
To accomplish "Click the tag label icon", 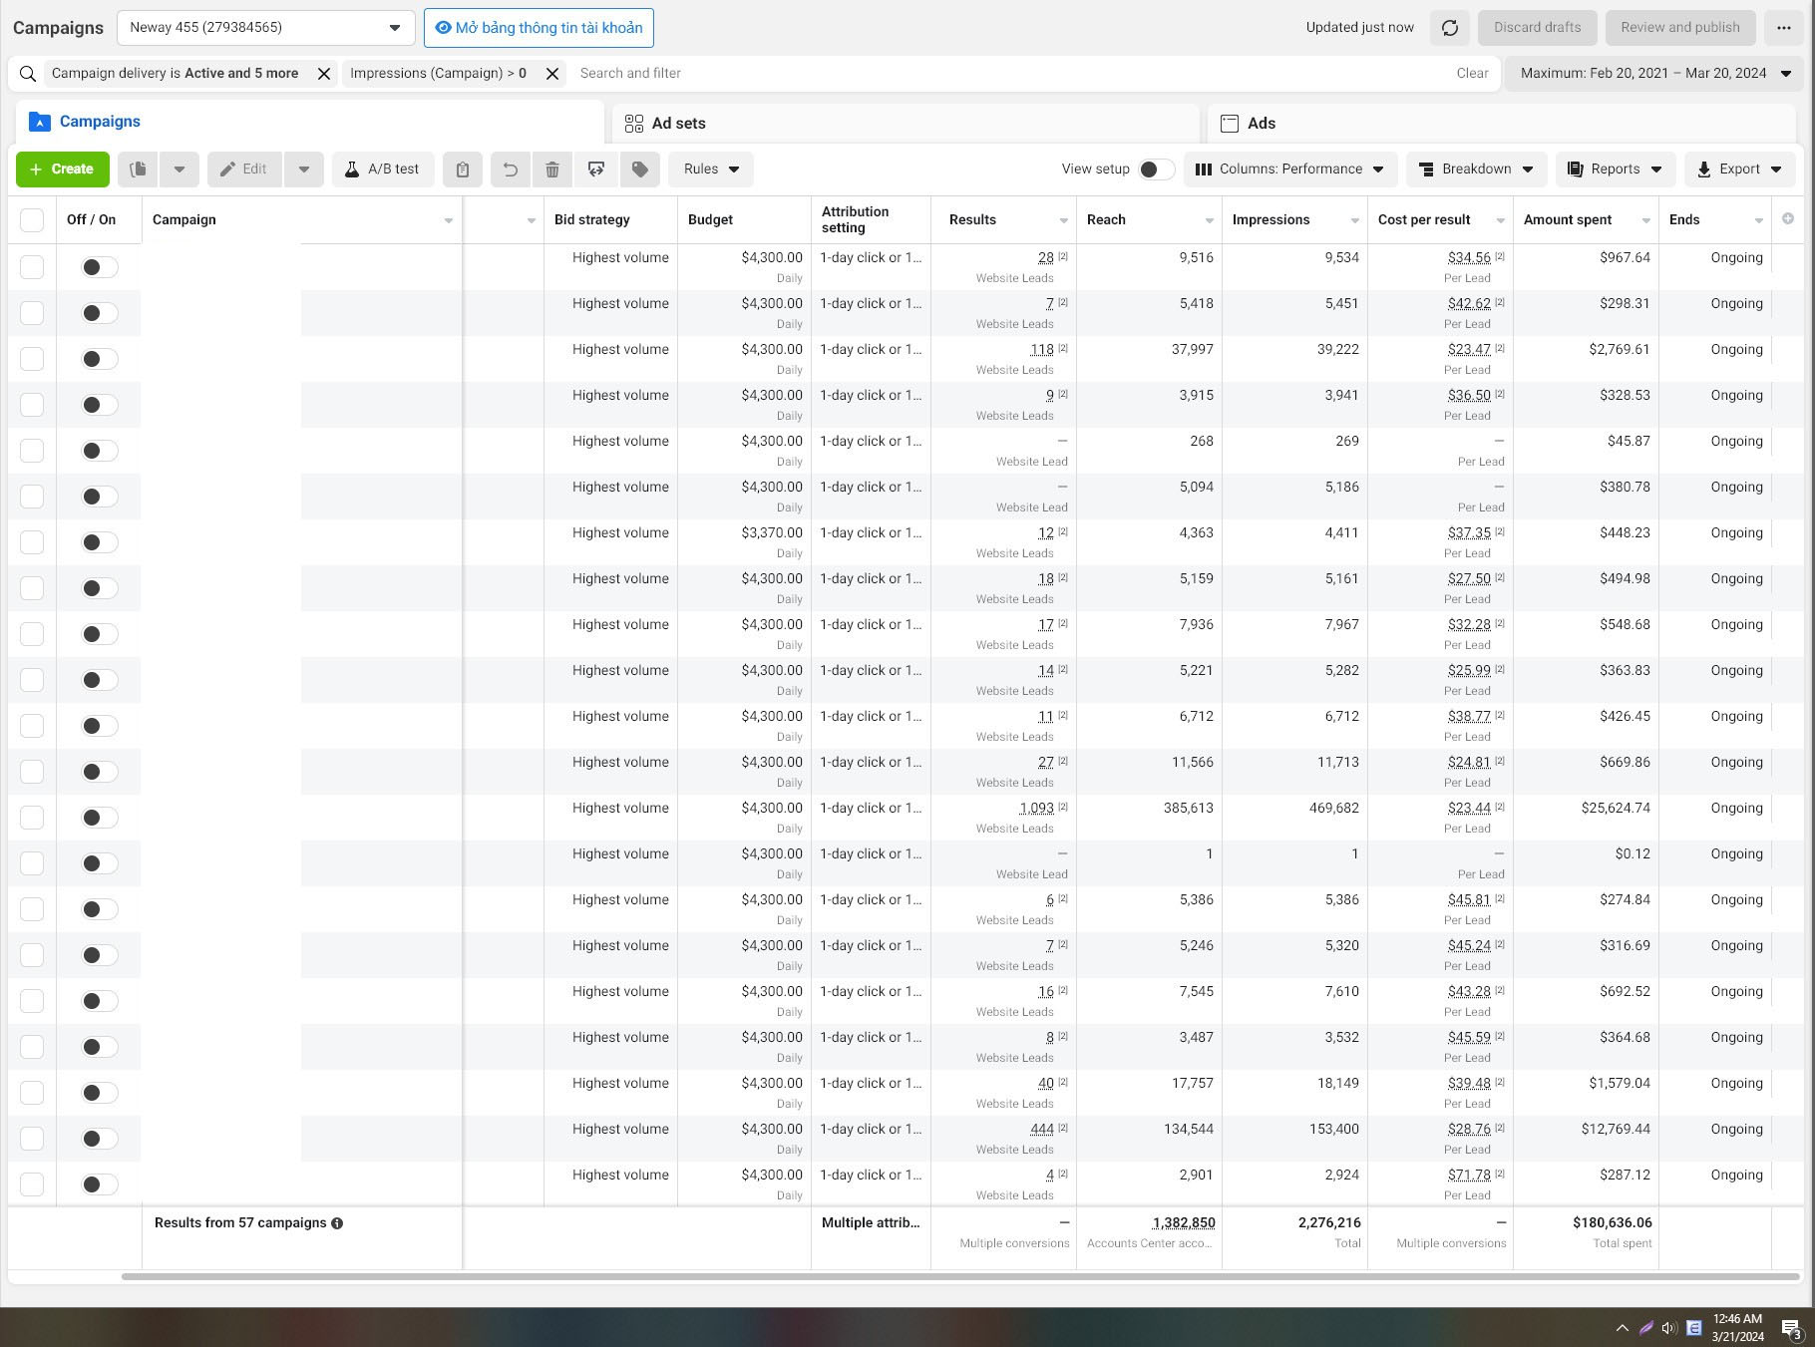I will [x=640, y=169].
